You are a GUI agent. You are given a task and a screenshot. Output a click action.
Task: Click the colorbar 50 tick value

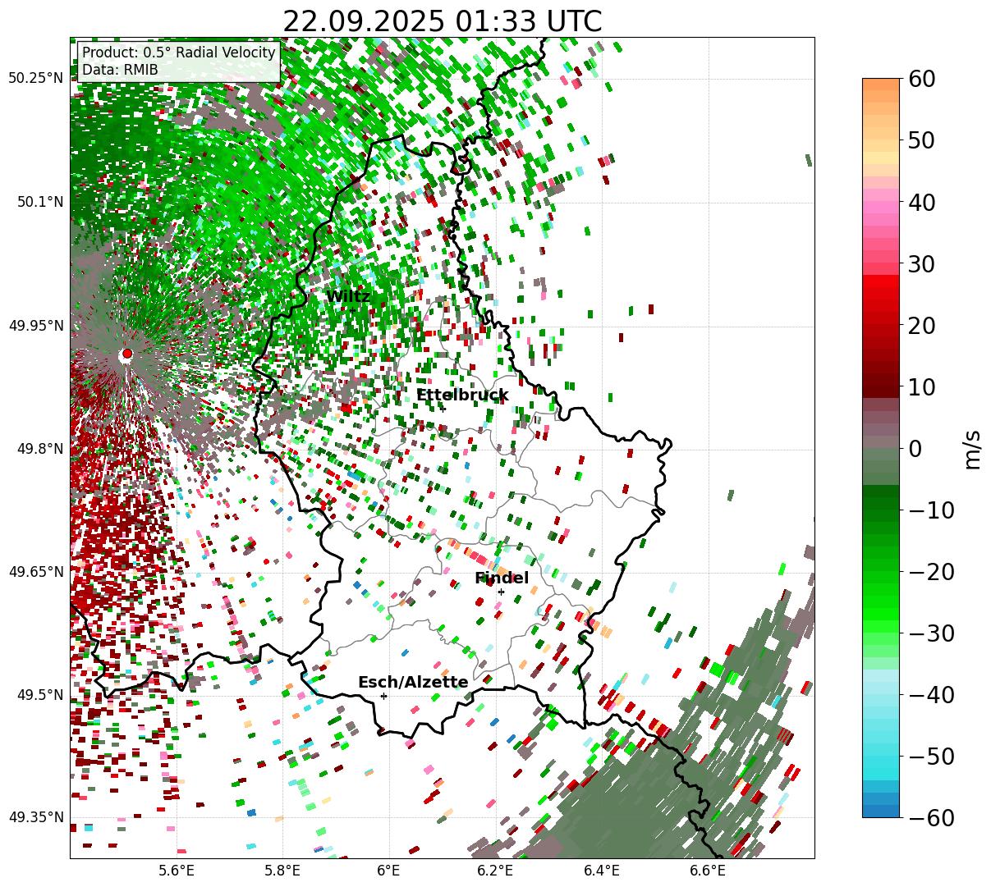(x=921, y=140)
